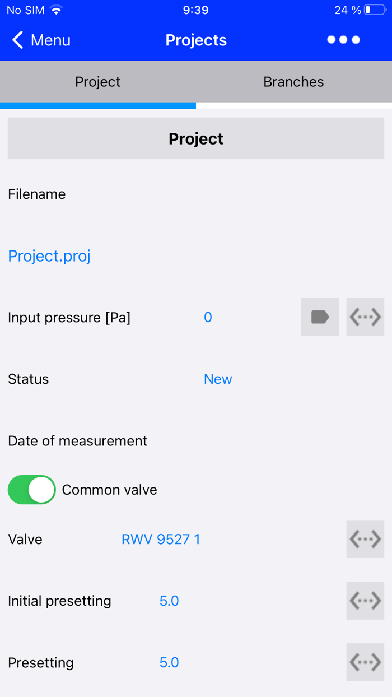The height and width of the screenshot is (697, 392).
Task: Edit the Initial presetting value 5.0
Action: [169, 601]
